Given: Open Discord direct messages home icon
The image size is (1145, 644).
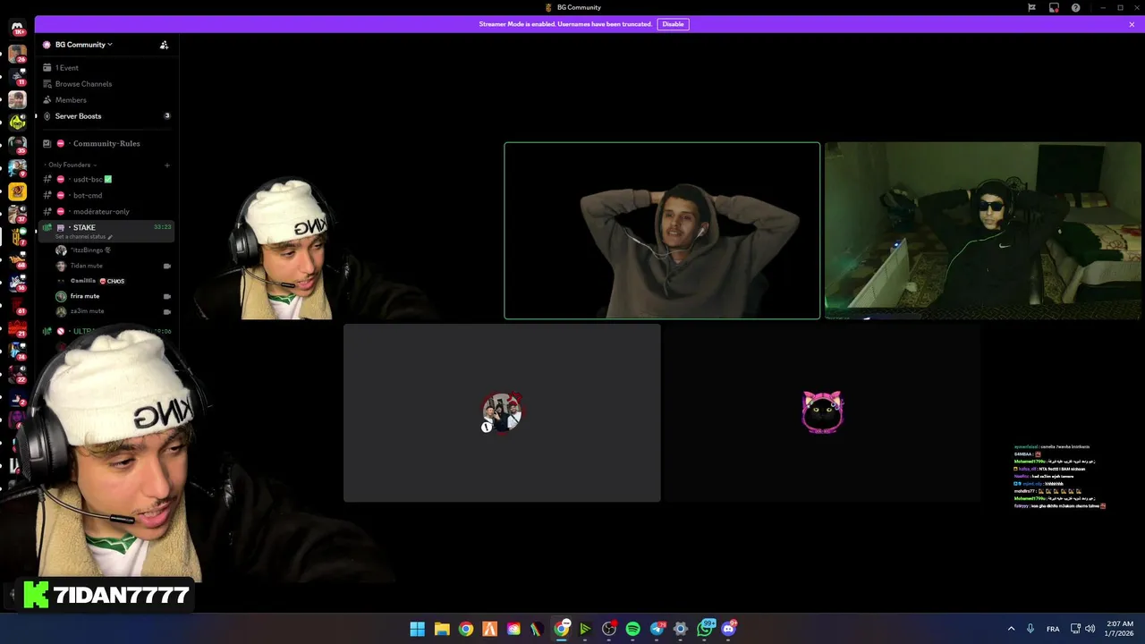Looking at the screenshot, I should point(17,29).
